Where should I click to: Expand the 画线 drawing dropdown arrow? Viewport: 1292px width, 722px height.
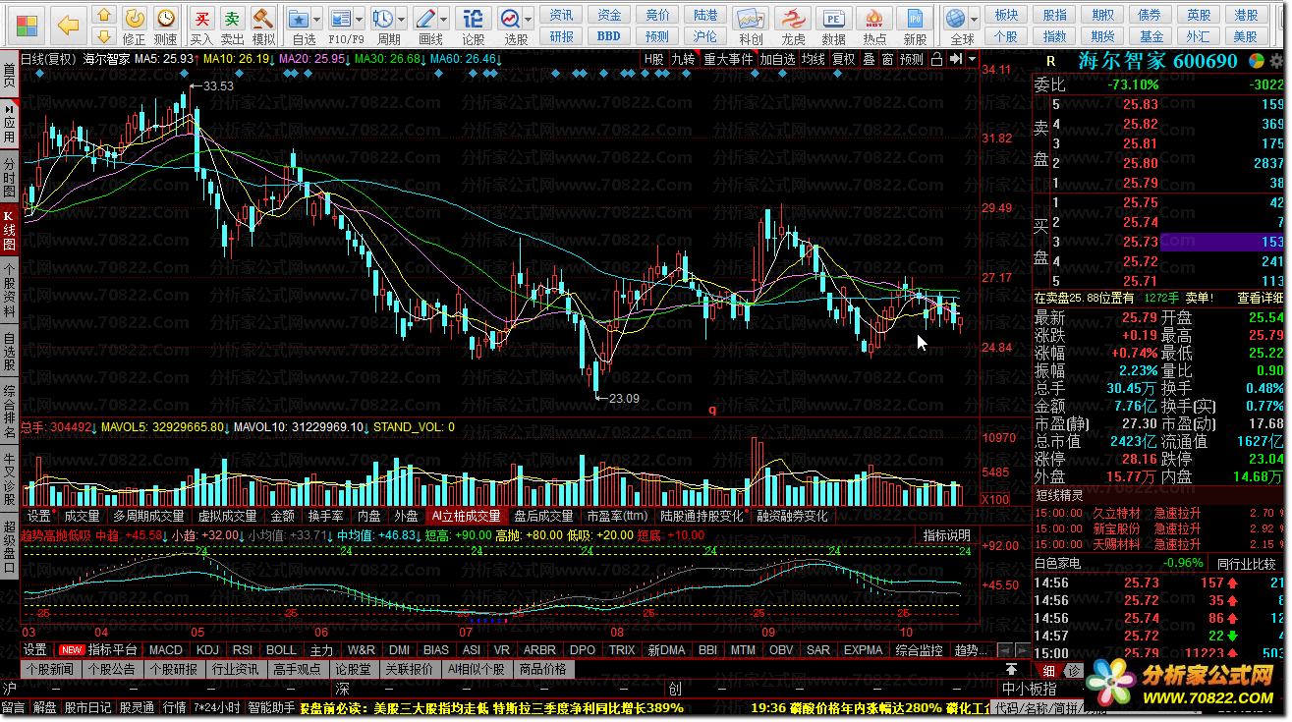click(444, 20)
